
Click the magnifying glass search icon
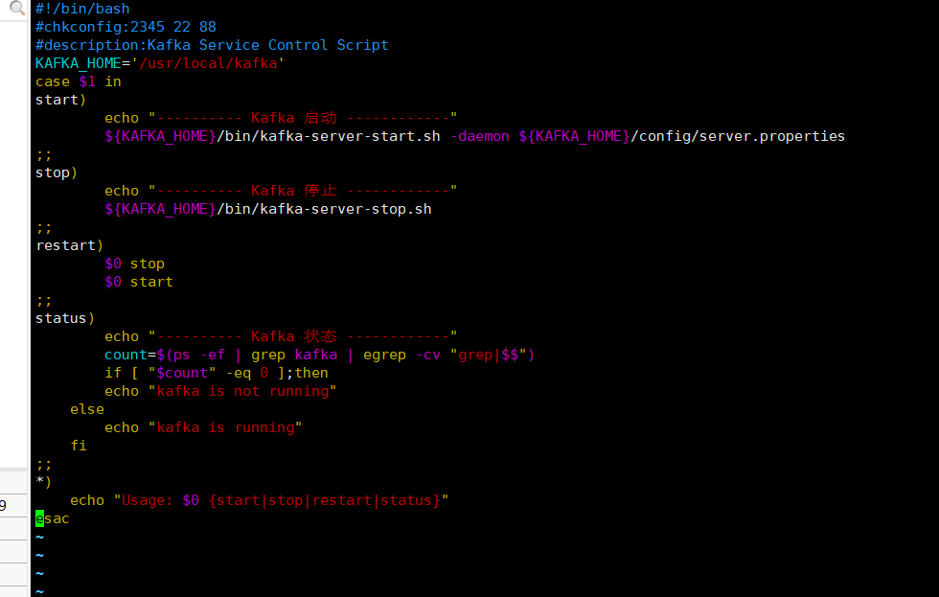pos(17,8)
